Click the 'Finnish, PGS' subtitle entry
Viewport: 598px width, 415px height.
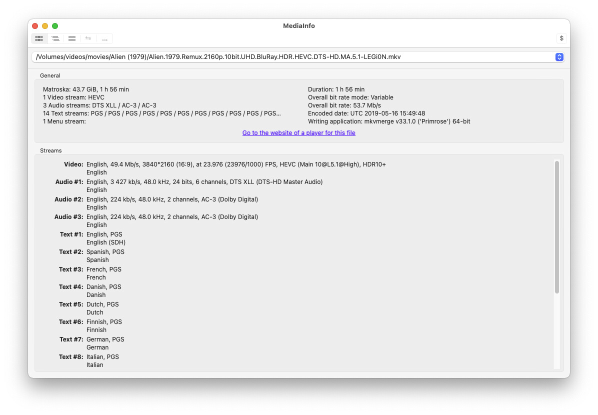(x=104, y=322)
